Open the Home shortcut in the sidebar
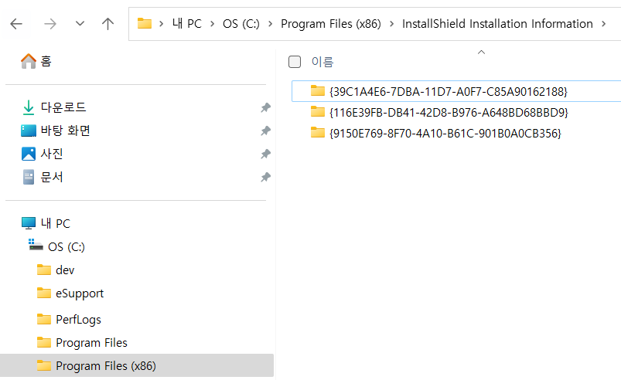621x380 pixels. tap(36, 61)
